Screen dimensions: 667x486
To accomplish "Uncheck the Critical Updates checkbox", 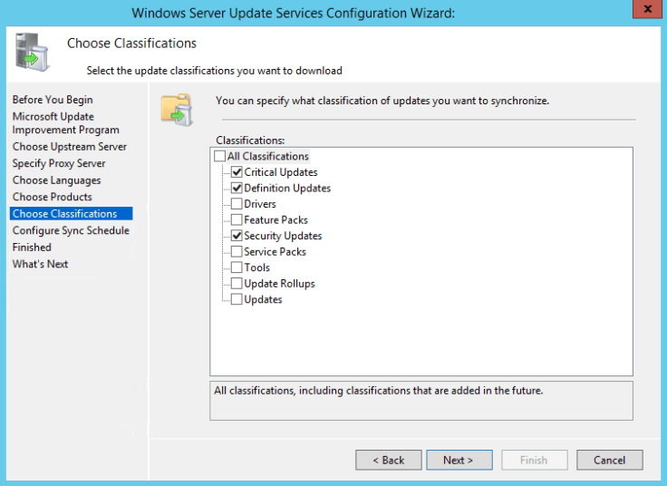I will point(237,172).
